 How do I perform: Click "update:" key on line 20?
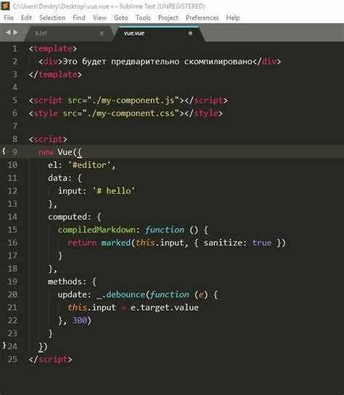pos(74,295)
